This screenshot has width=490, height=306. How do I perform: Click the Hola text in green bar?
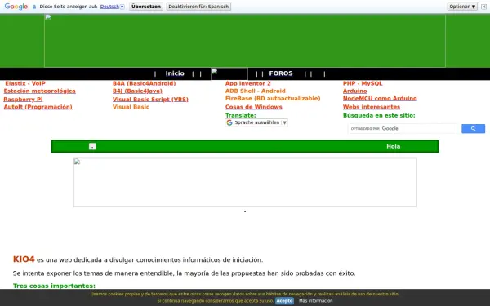pos(393,146)
